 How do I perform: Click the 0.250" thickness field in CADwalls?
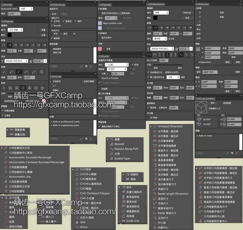[14, 14]
